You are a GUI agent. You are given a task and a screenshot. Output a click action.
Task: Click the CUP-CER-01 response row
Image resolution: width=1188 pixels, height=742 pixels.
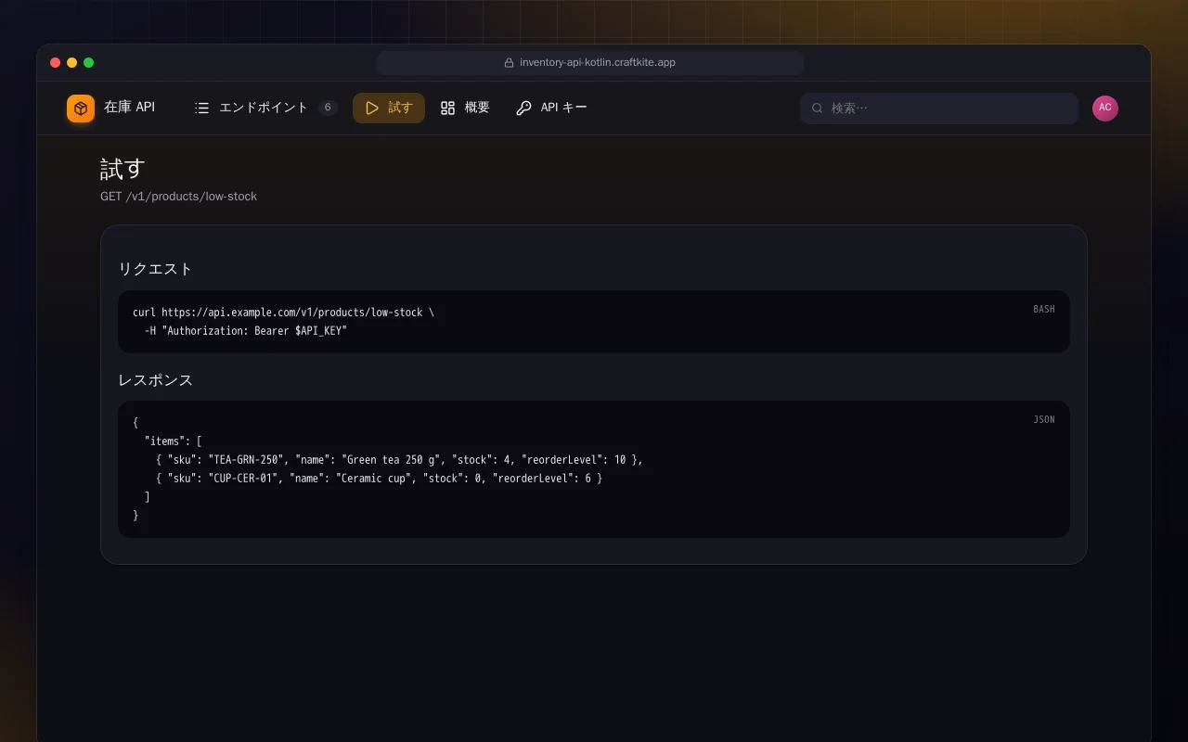click(379, 479)
